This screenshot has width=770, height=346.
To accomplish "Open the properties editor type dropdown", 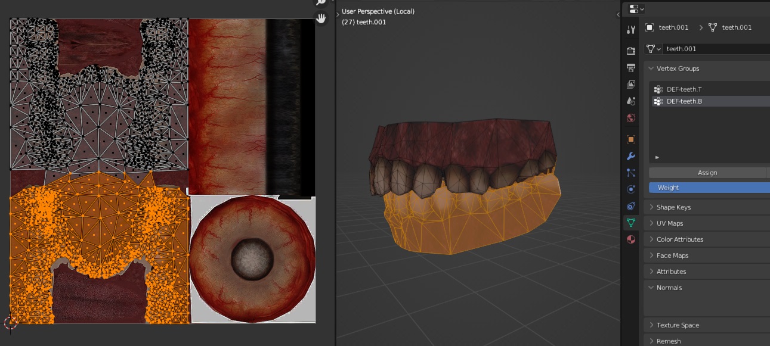I will point(636,9).
